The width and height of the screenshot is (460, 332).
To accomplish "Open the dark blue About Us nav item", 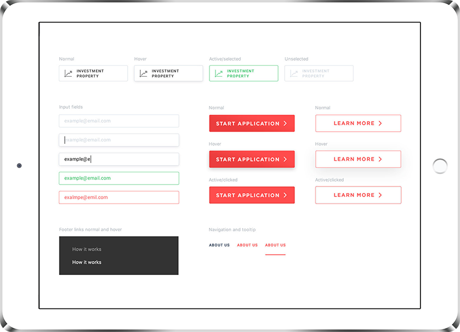I will (219, 245).
